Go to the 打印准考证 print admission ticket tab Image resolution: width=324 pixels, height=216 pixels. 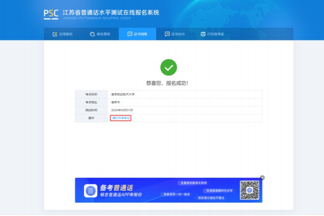point(213,34)
